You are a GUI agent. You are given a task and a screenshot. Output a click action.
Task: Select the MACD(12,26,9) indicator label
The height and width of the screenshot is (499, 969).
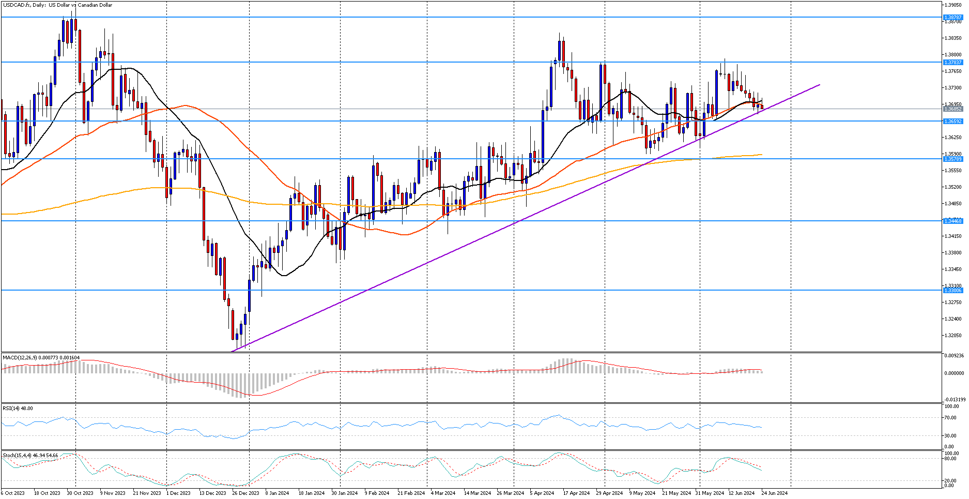click(x=41, y=357)
